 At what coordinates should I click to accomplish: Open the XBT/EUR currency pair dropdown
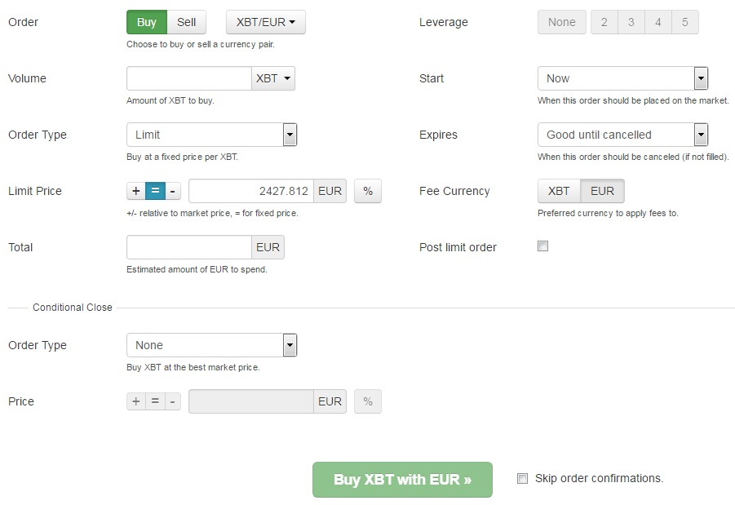(x=265, y=22)
